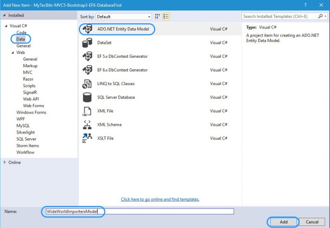Select the Markup category

[30, 66]
